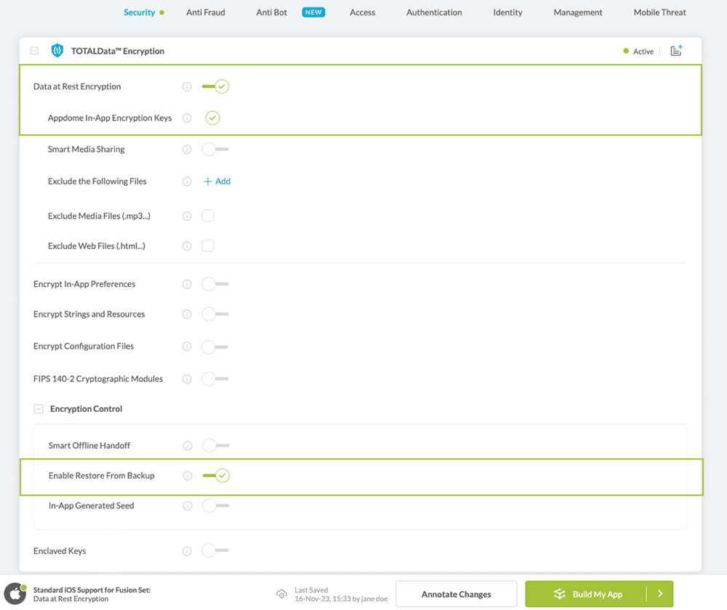The width and height of the screenshot is (727, 610).
Task: Click the Build My App button
Action: [x=596, y=593]
